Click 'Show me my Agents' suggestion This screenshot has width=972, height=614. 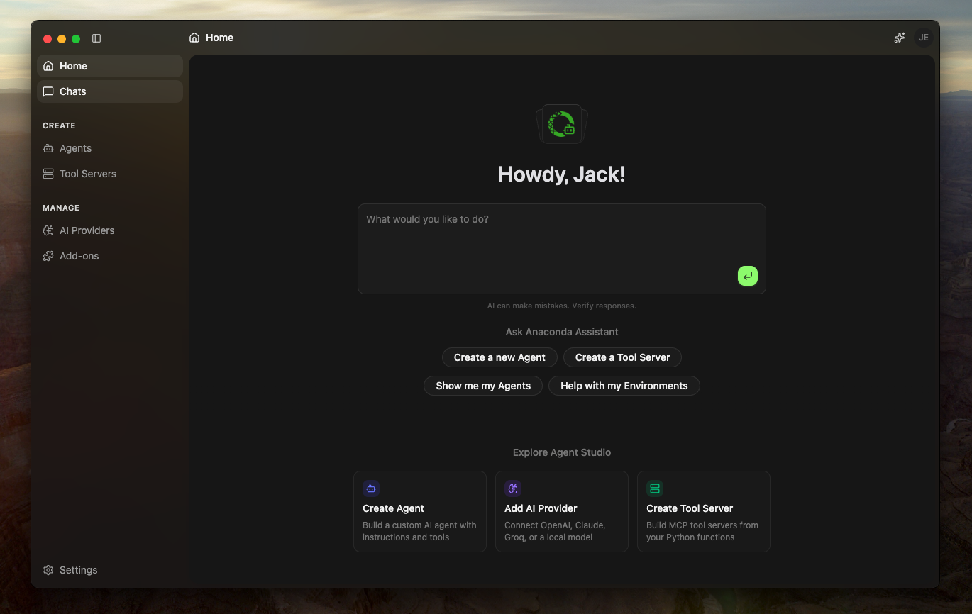pos(483,386)
